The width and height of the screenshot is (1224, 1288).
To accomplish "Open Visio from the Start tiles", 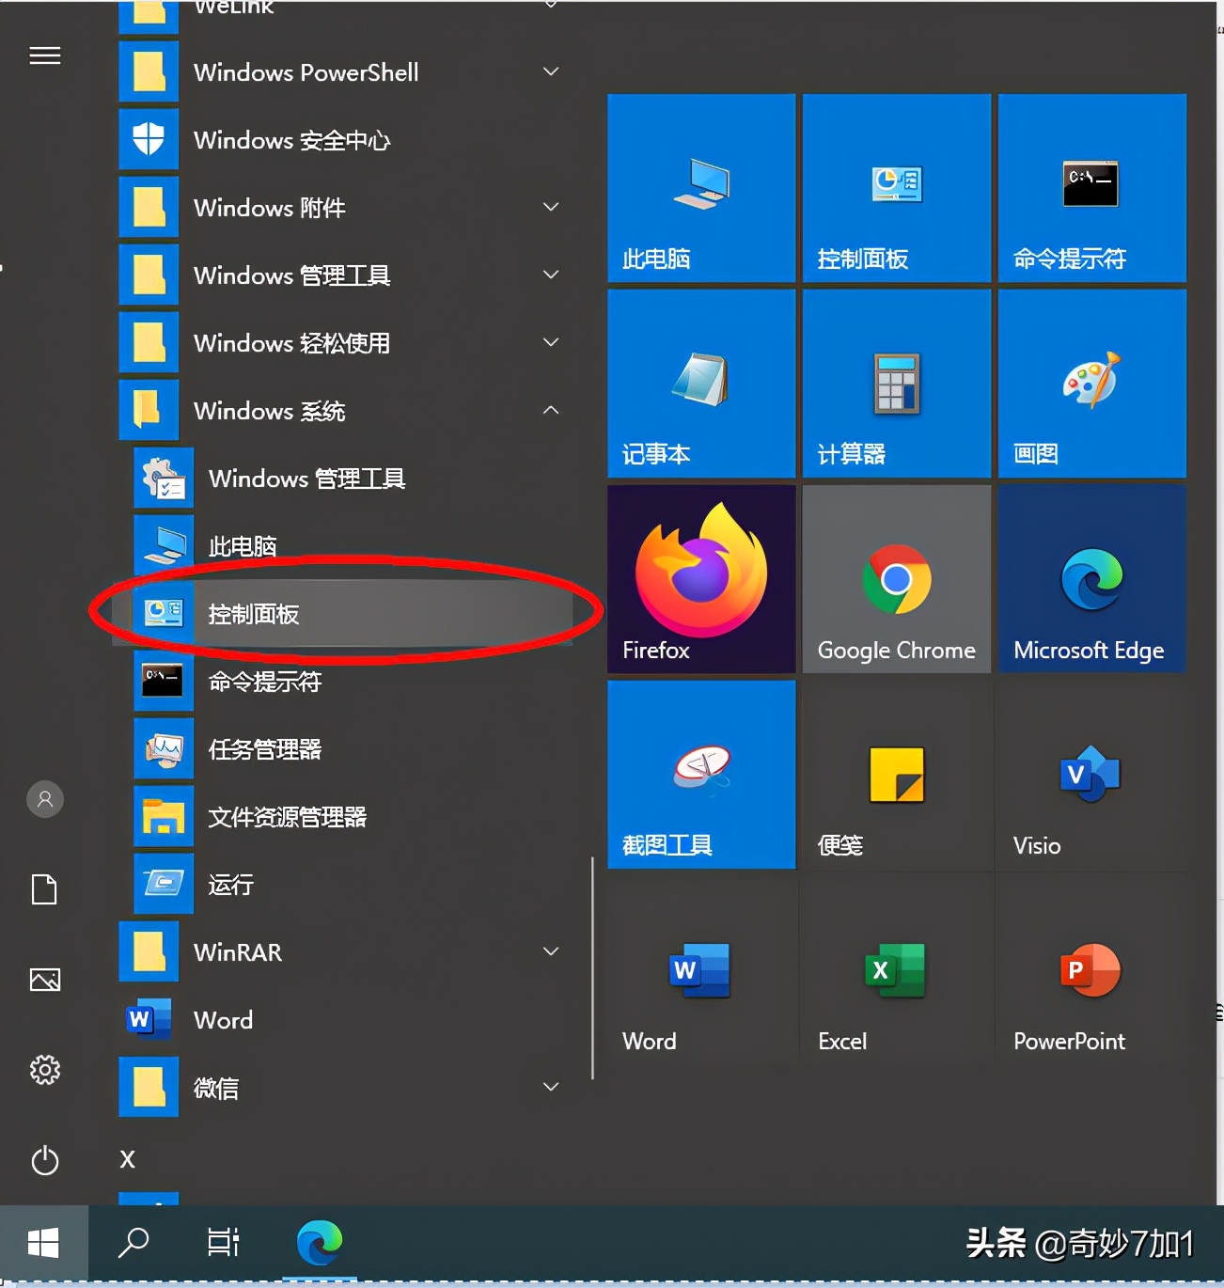I will click(x=1091, y=774).
